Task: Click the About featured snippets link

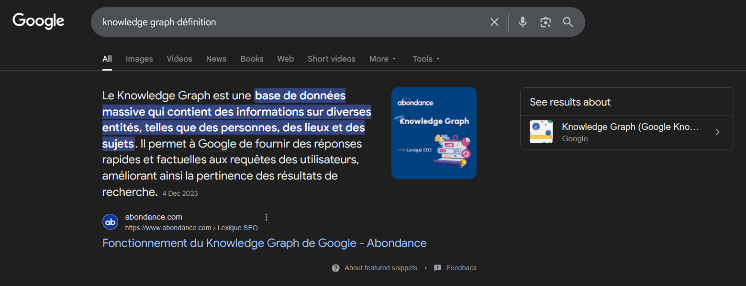Action: coord(380,268)
